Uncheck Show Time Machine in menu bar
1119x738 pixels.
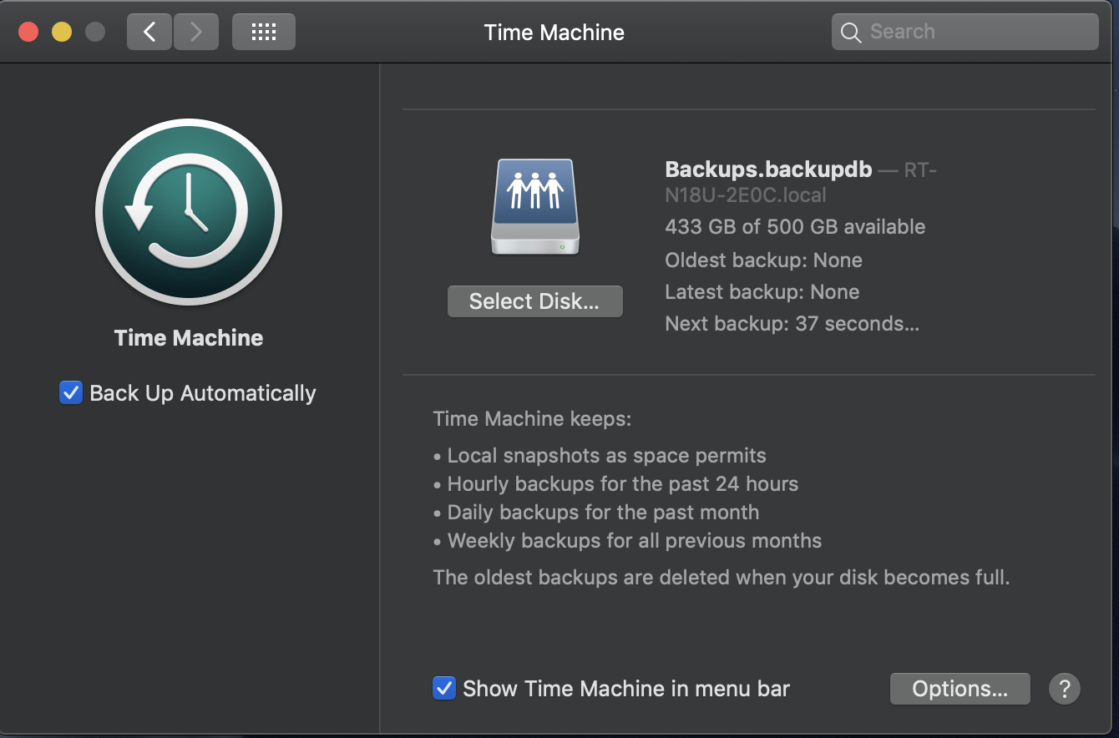[443, 688]
